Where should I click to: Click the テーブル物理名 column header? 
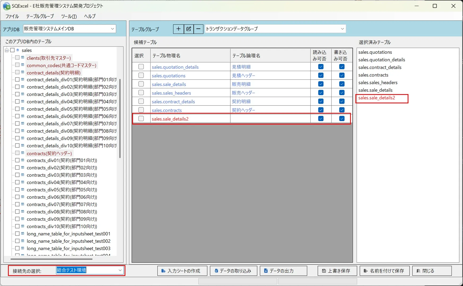pyautogui.click(x=190, y=56)
